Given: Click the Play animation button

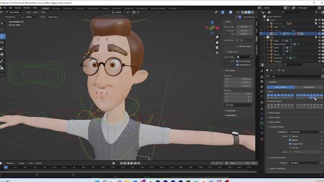Looking at the screenshot, I should [x=132, y=163].
